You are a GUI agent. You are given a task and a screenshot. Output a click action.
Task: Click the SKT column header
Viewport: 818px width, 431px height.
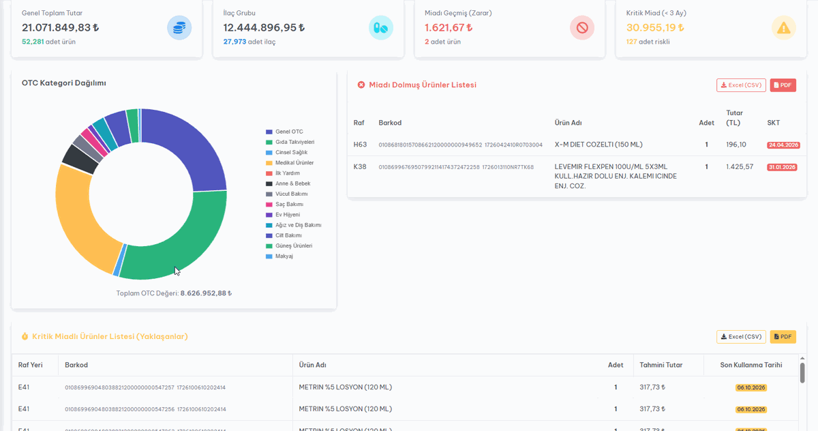[773, 123]
